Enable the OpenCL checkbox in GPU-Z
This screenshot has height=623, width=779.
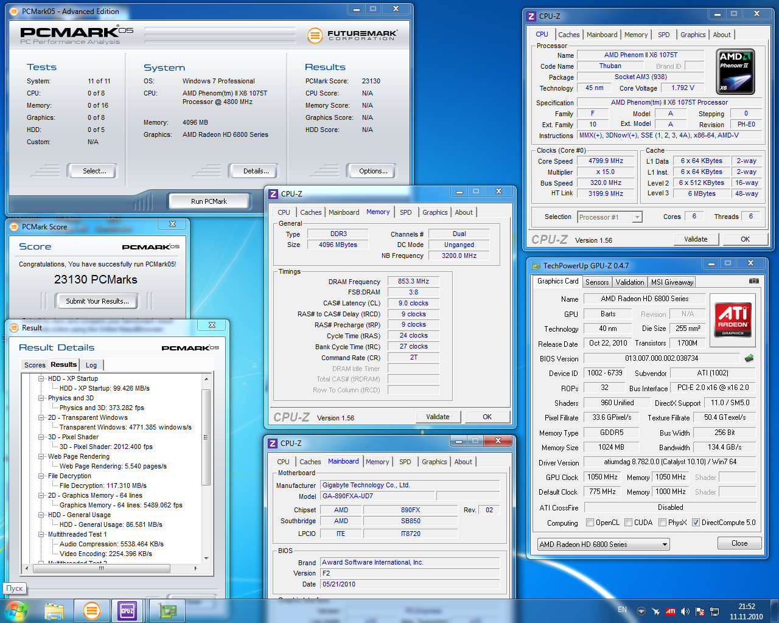click(590, 523)
